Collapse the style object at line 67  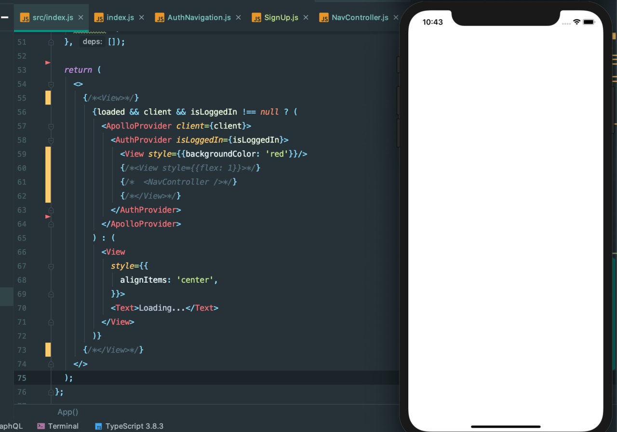[51, 266]
